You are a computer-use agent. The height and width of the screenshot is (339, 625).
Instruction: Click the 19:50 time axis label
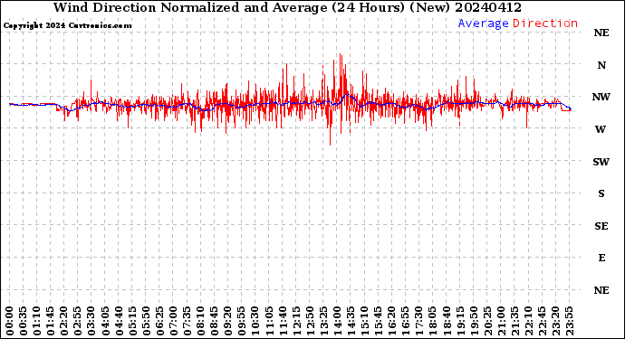pyautogui.click(x=473, y=321)
